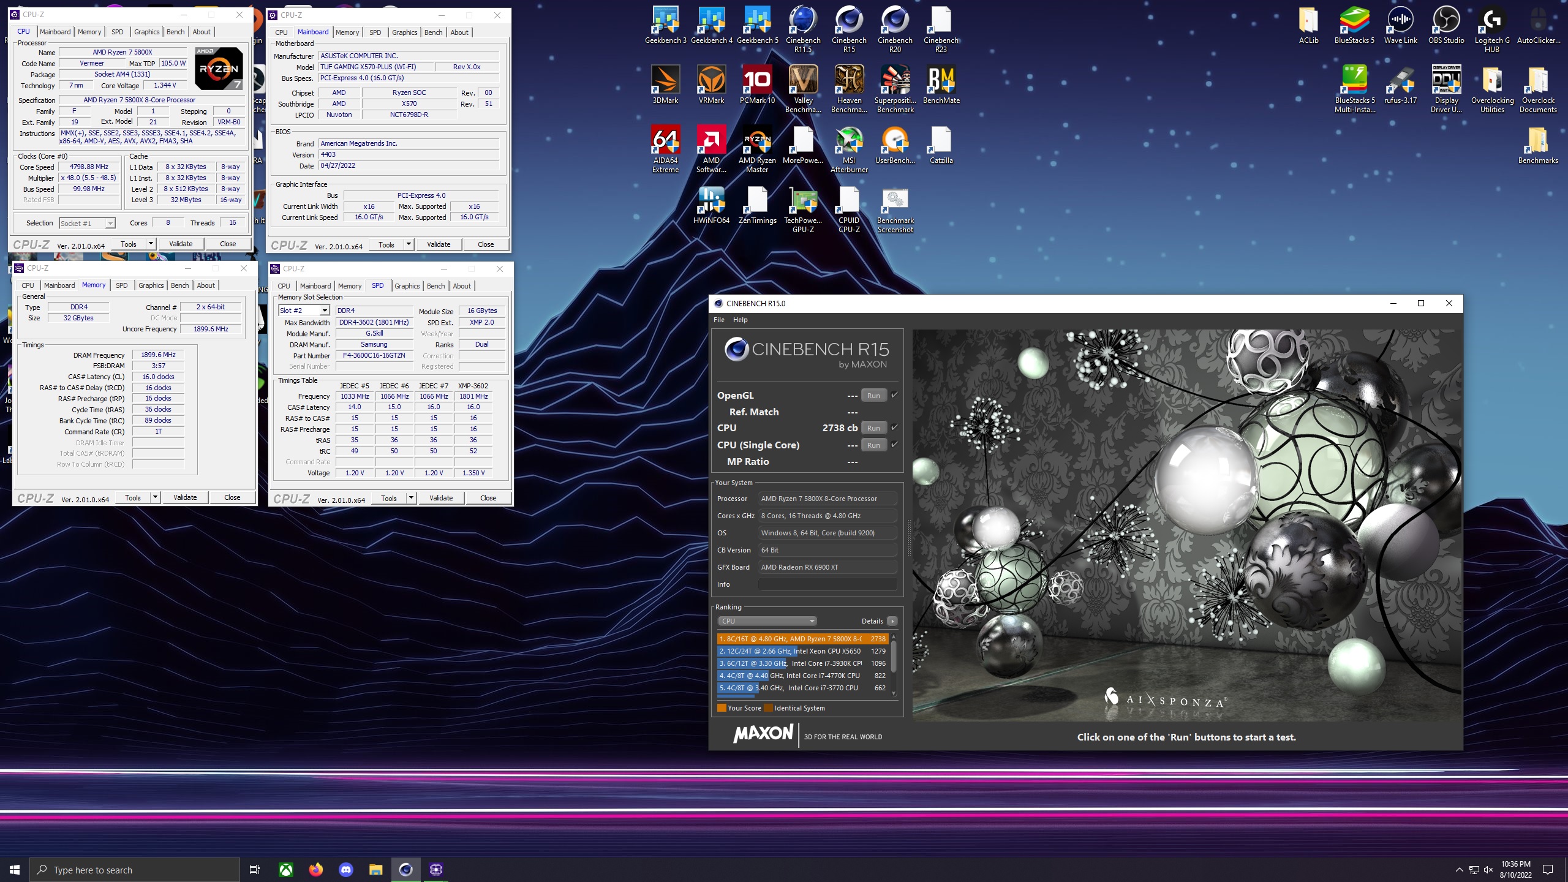Click the Windows taskbar search box
This screenshot has width=1568, height=882.
(135, 870)
